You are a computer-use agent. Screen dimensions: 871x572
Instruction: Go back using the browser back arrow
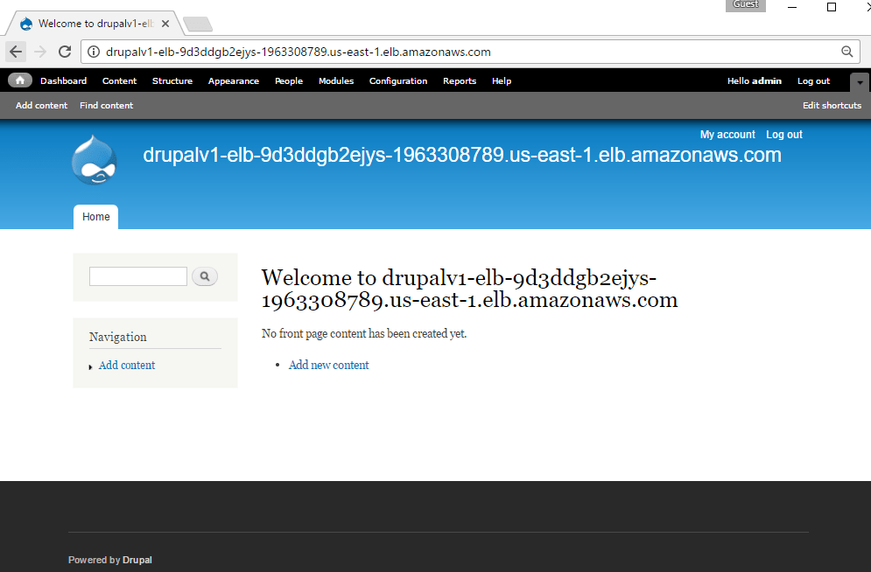click(16, 52)
